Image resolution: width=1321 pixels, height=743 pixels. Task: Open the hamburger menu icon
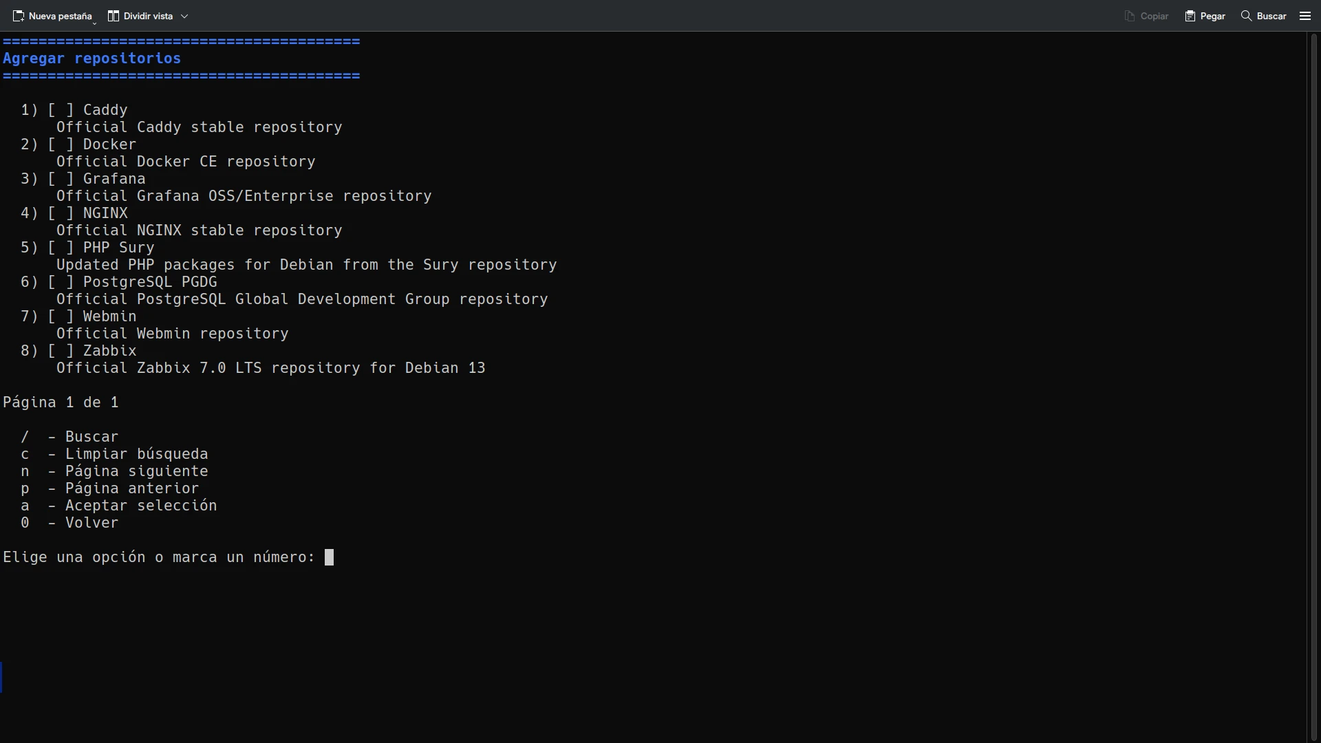(x=1305, y=16)
